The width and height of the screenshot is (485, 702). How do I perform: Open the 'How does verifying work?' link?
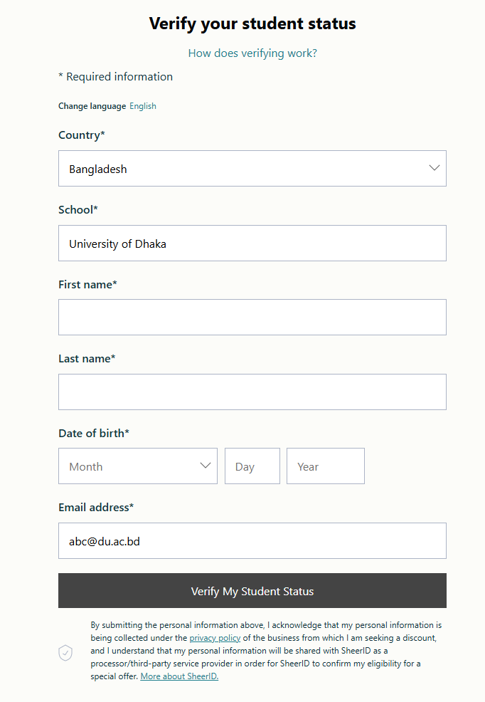pyautogui.click(x=252, y=53)
